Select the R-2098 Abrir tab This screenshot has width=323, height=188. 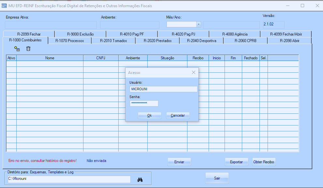[289, 41]
